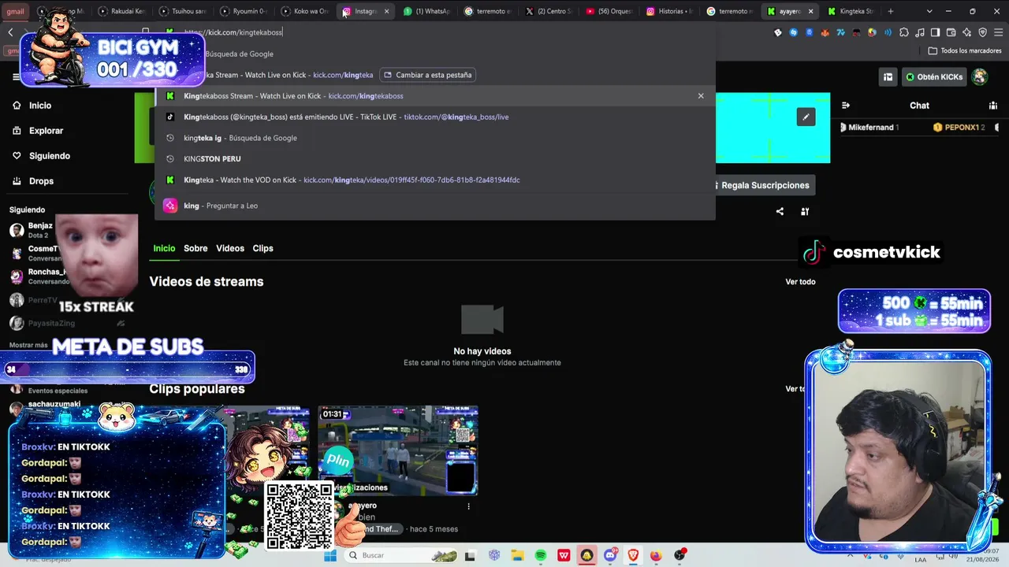The image size is (1009, 567).
Task: Open Spotify from the taskbar
Action: tap(541, 555)
